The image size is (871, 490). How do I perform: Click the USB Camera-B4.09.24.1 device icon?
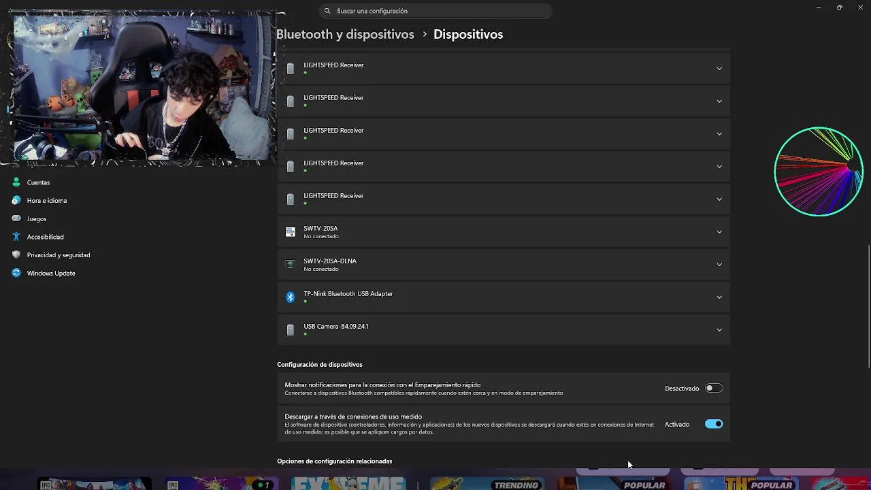click(291, 330)
